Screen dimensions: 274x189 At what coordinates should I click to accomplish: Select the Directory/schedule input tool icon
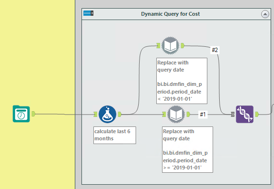coord(21,114)
